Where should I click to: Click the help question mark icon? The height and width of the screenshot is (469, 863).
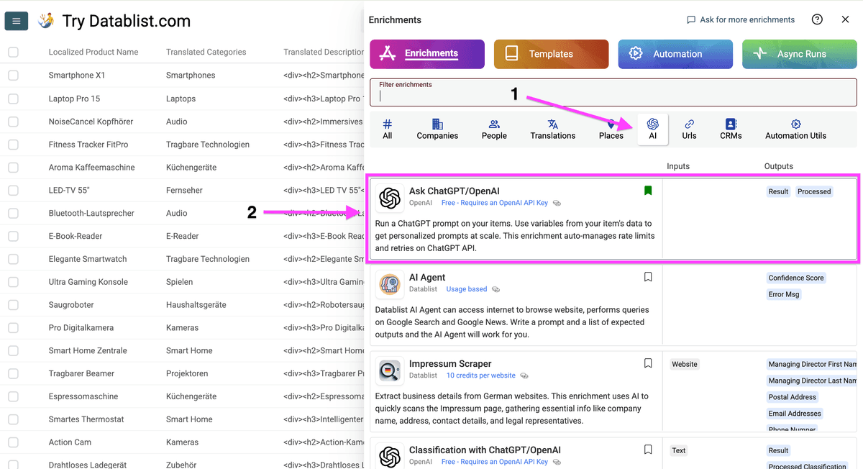point(817,19)
